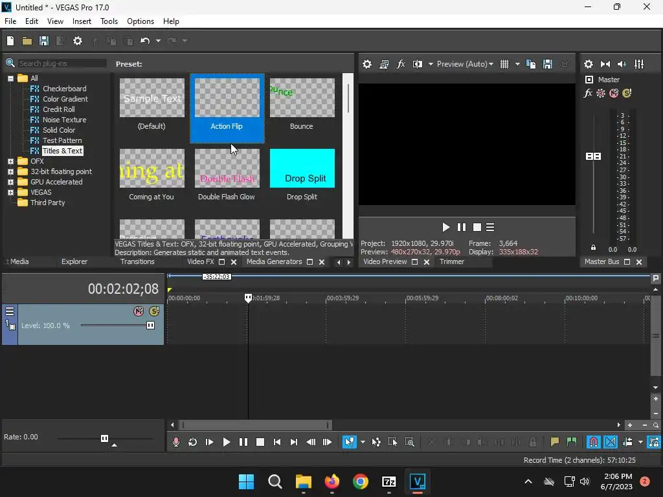Open Video Preview settings gear
663x497 pixels.
click(367, 64)
